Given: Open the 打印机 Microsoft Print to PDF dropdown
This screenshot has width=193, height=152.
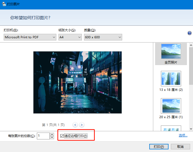Looking at the screenshot, I should point(30,37).
